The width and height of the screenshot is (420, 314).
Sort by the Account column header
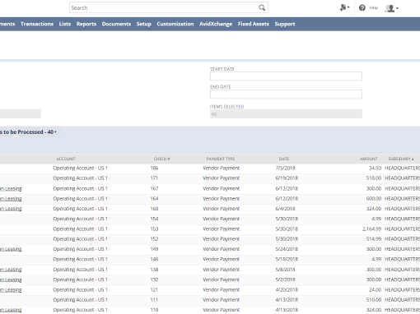66,159
